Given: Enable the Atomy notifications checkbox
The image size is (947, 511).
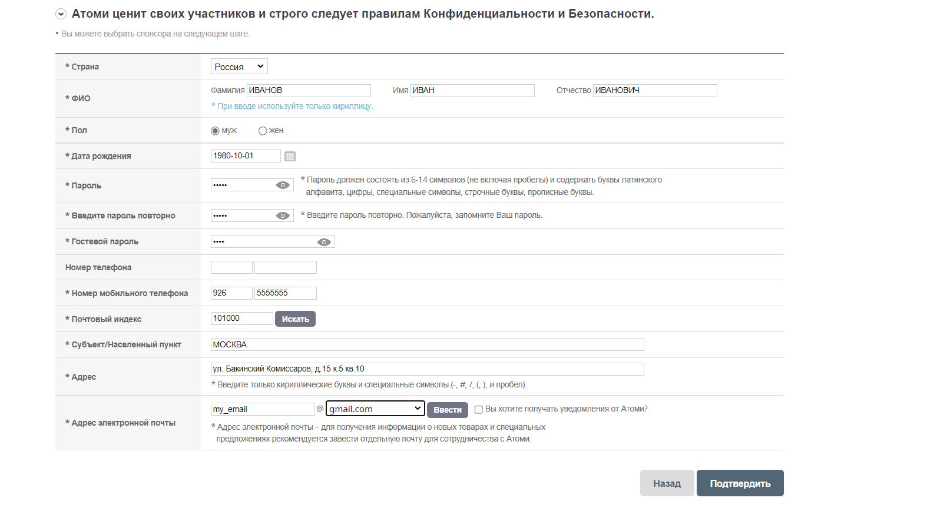Looking at the screenshot, I should pyautogui.click(x=479, y=410).
